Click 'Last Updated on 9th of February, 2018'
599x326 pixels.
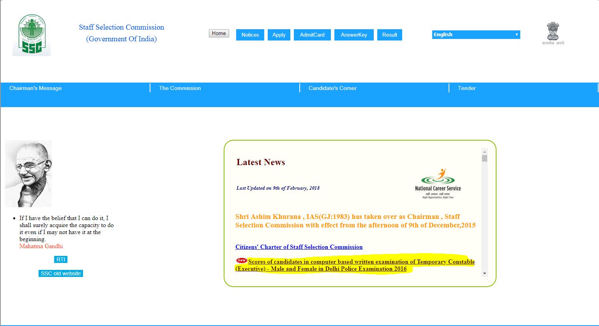pyautogui.click(x=278, y=188)
